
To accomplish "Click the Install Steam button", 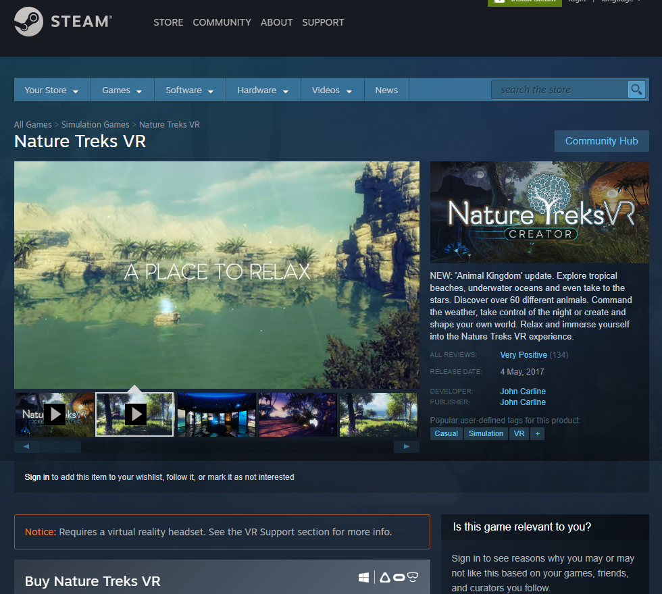I will (x=525, y=2).
